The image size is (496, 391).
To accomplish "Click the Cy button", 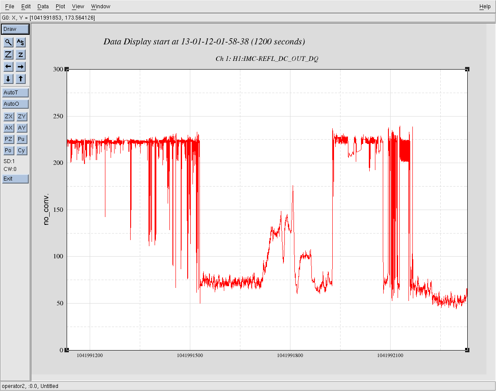I will click(22, 150).
